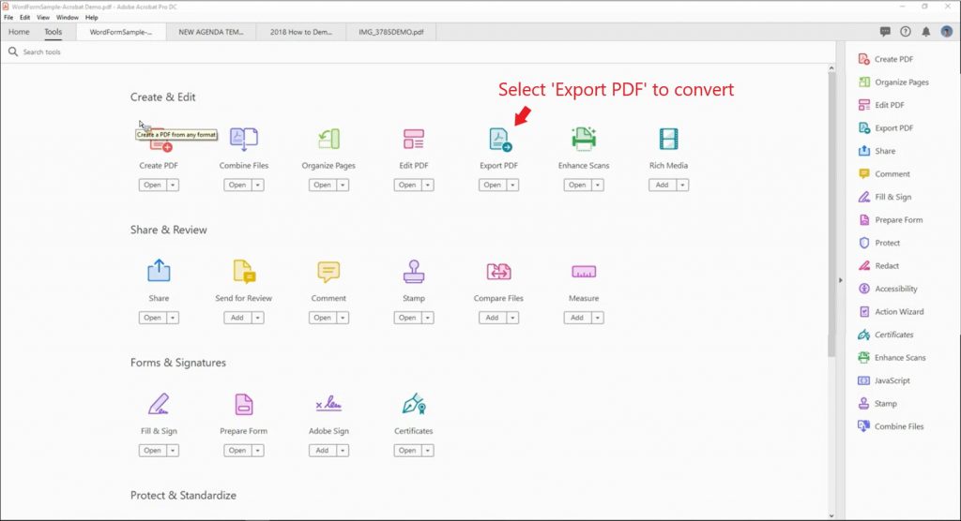Click the Enhance Scans printer icon
This screenshot has width=961, height=521.
pyautogui.click(x=584, y=139)
